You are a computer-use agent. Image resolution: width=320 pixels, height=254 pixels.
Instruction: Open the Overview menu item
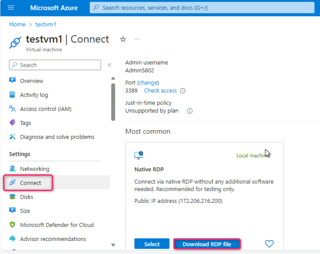coord(32,81)
